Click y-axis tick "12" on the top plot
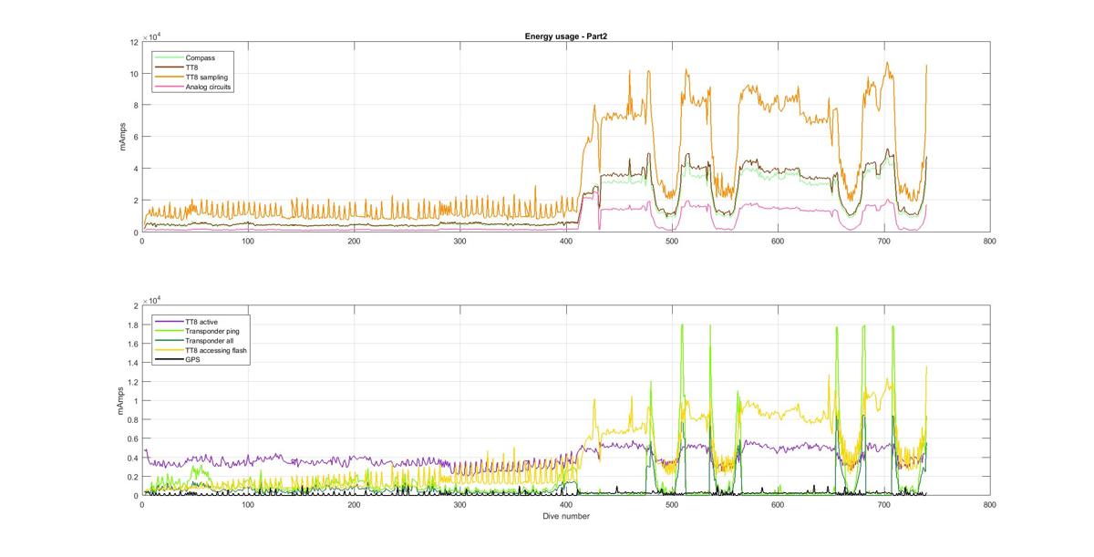The width and height of the screenshot is (1094, 557). (x=133, y=42)
